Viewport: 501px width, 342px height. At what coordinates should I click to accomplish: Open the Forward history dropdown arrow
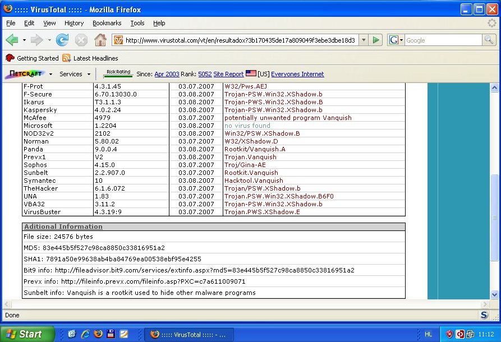[49, 40]
